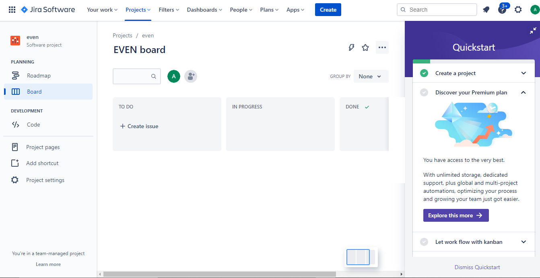Click the left arrow of horizontal scrollbar

(100, 274)
